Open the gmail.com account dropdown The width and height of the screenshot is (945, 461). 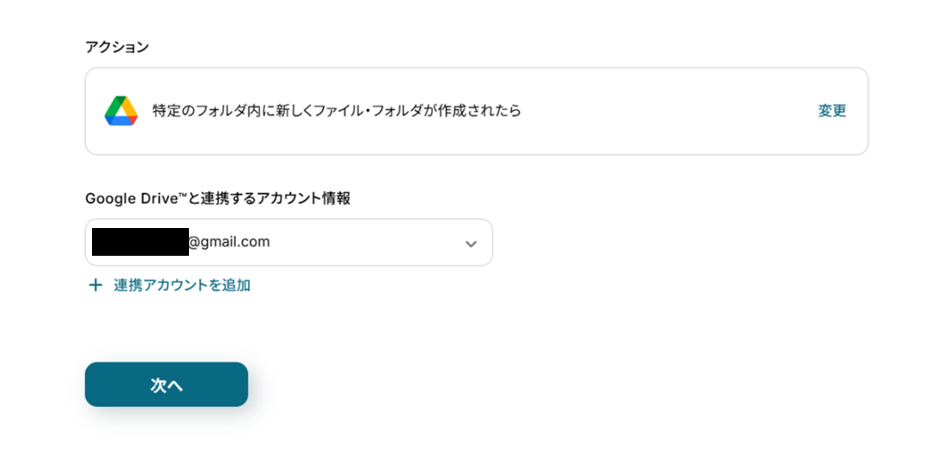coord(288,242)
